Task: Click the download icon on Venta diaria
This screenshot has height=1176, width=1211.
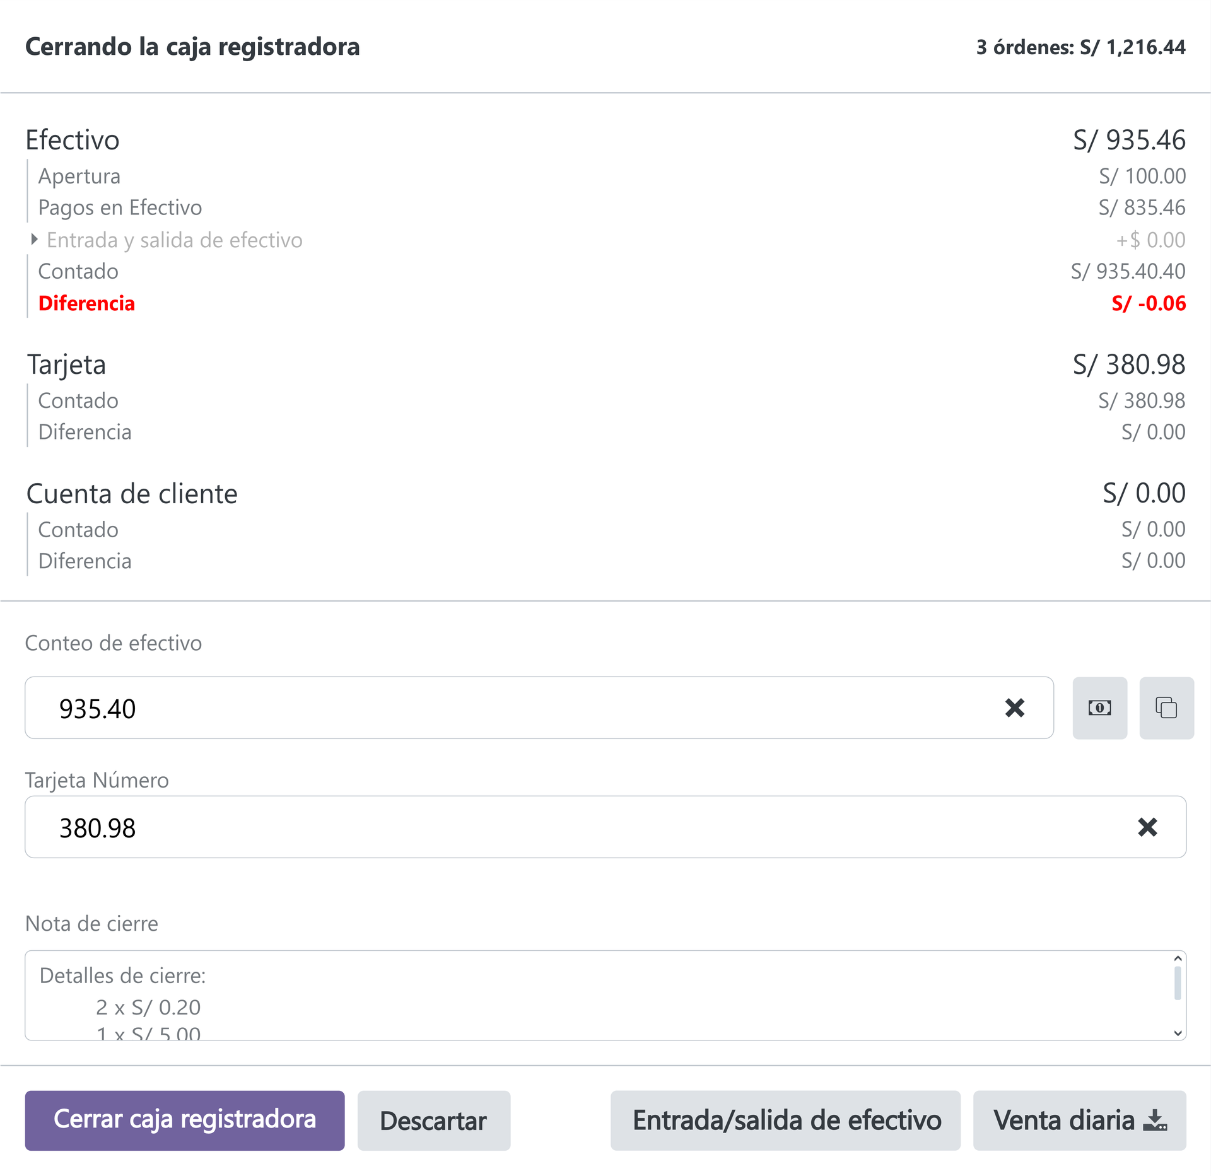Action: pyautogui.click(x=1155, y=1120)
